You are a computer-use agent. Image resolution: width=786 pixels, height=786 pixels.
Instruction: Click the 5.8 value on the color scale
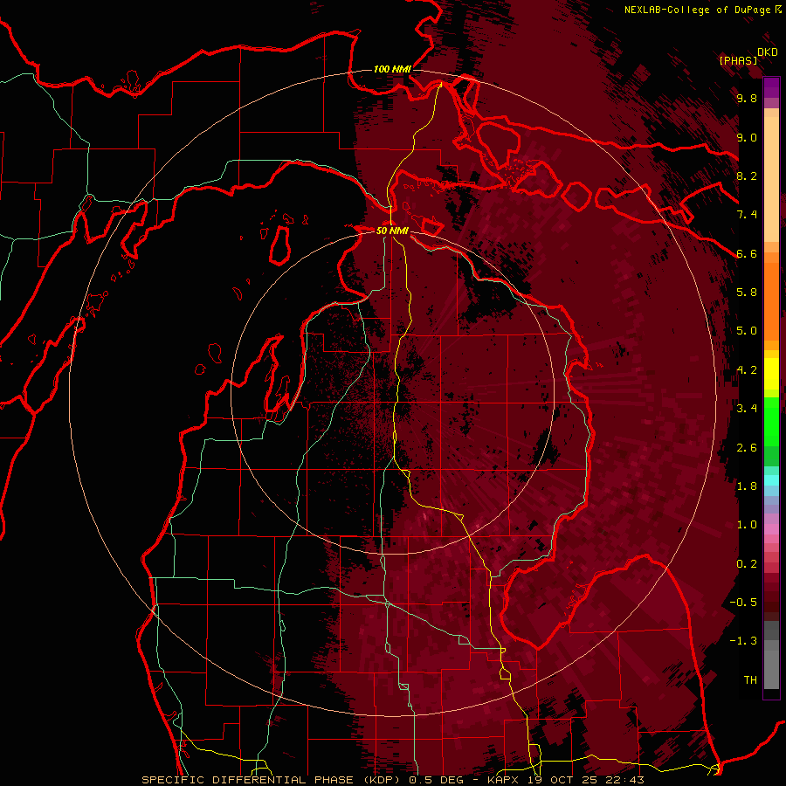point(747,293)
